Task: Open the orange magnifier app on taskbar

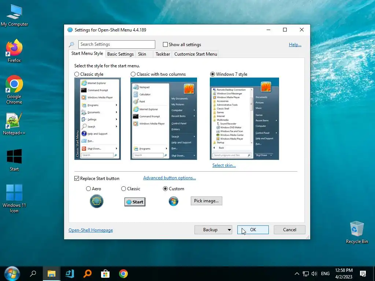Action: click(88, 274)
